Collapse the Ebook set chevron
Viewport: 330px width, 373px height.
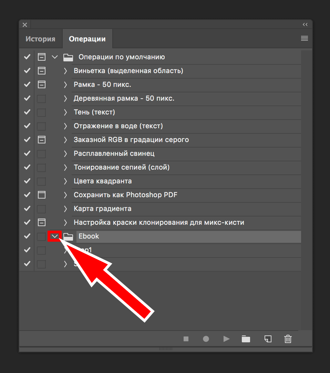(x=54, y=236)
